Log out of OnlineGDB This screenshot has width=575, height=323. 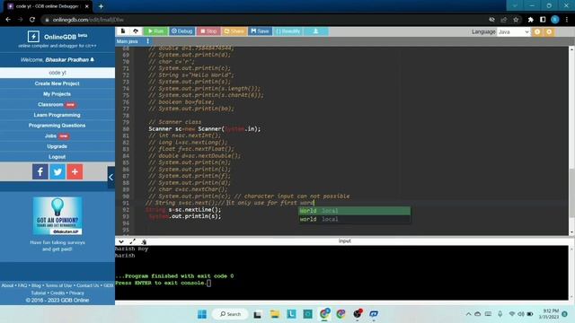tap(57, 157)
